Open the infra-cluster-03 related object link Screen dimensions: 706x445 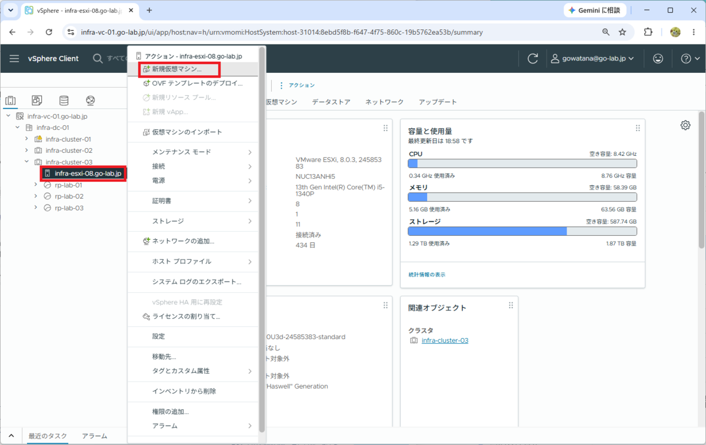coord(445,340)
